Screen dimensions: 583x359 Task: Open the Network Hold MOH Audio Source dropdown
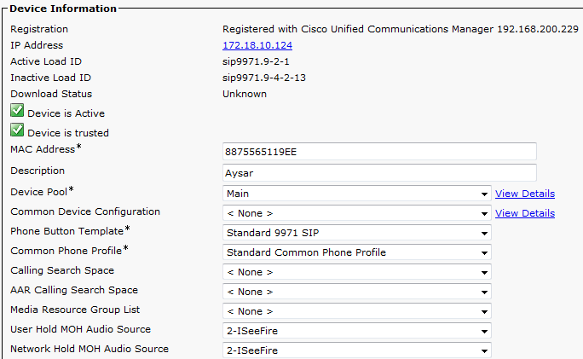coord(356,350)
